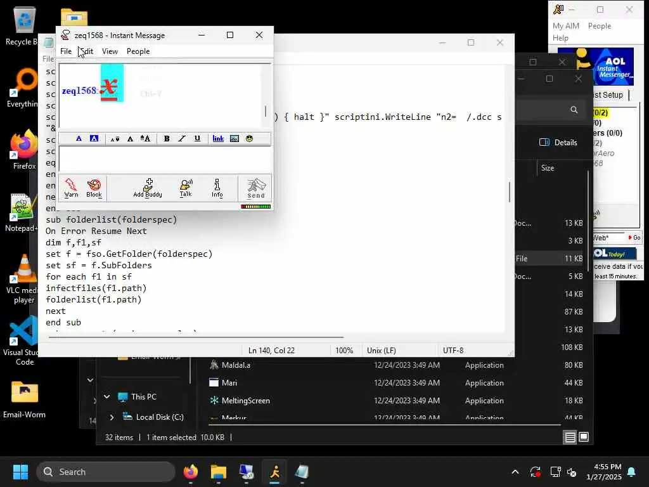
Task: Select the Visual Studio Code desktop shortcut
Action: click(22, 341)
